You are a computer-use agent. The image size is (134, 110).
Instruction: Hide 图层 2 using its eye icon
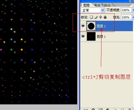tap(83, 26)
